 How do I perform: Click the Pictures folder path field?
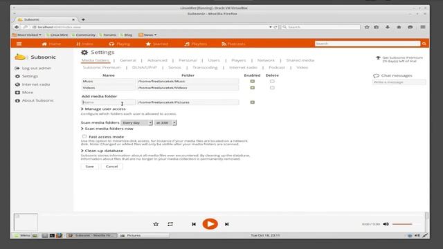[x=188, y=102]
